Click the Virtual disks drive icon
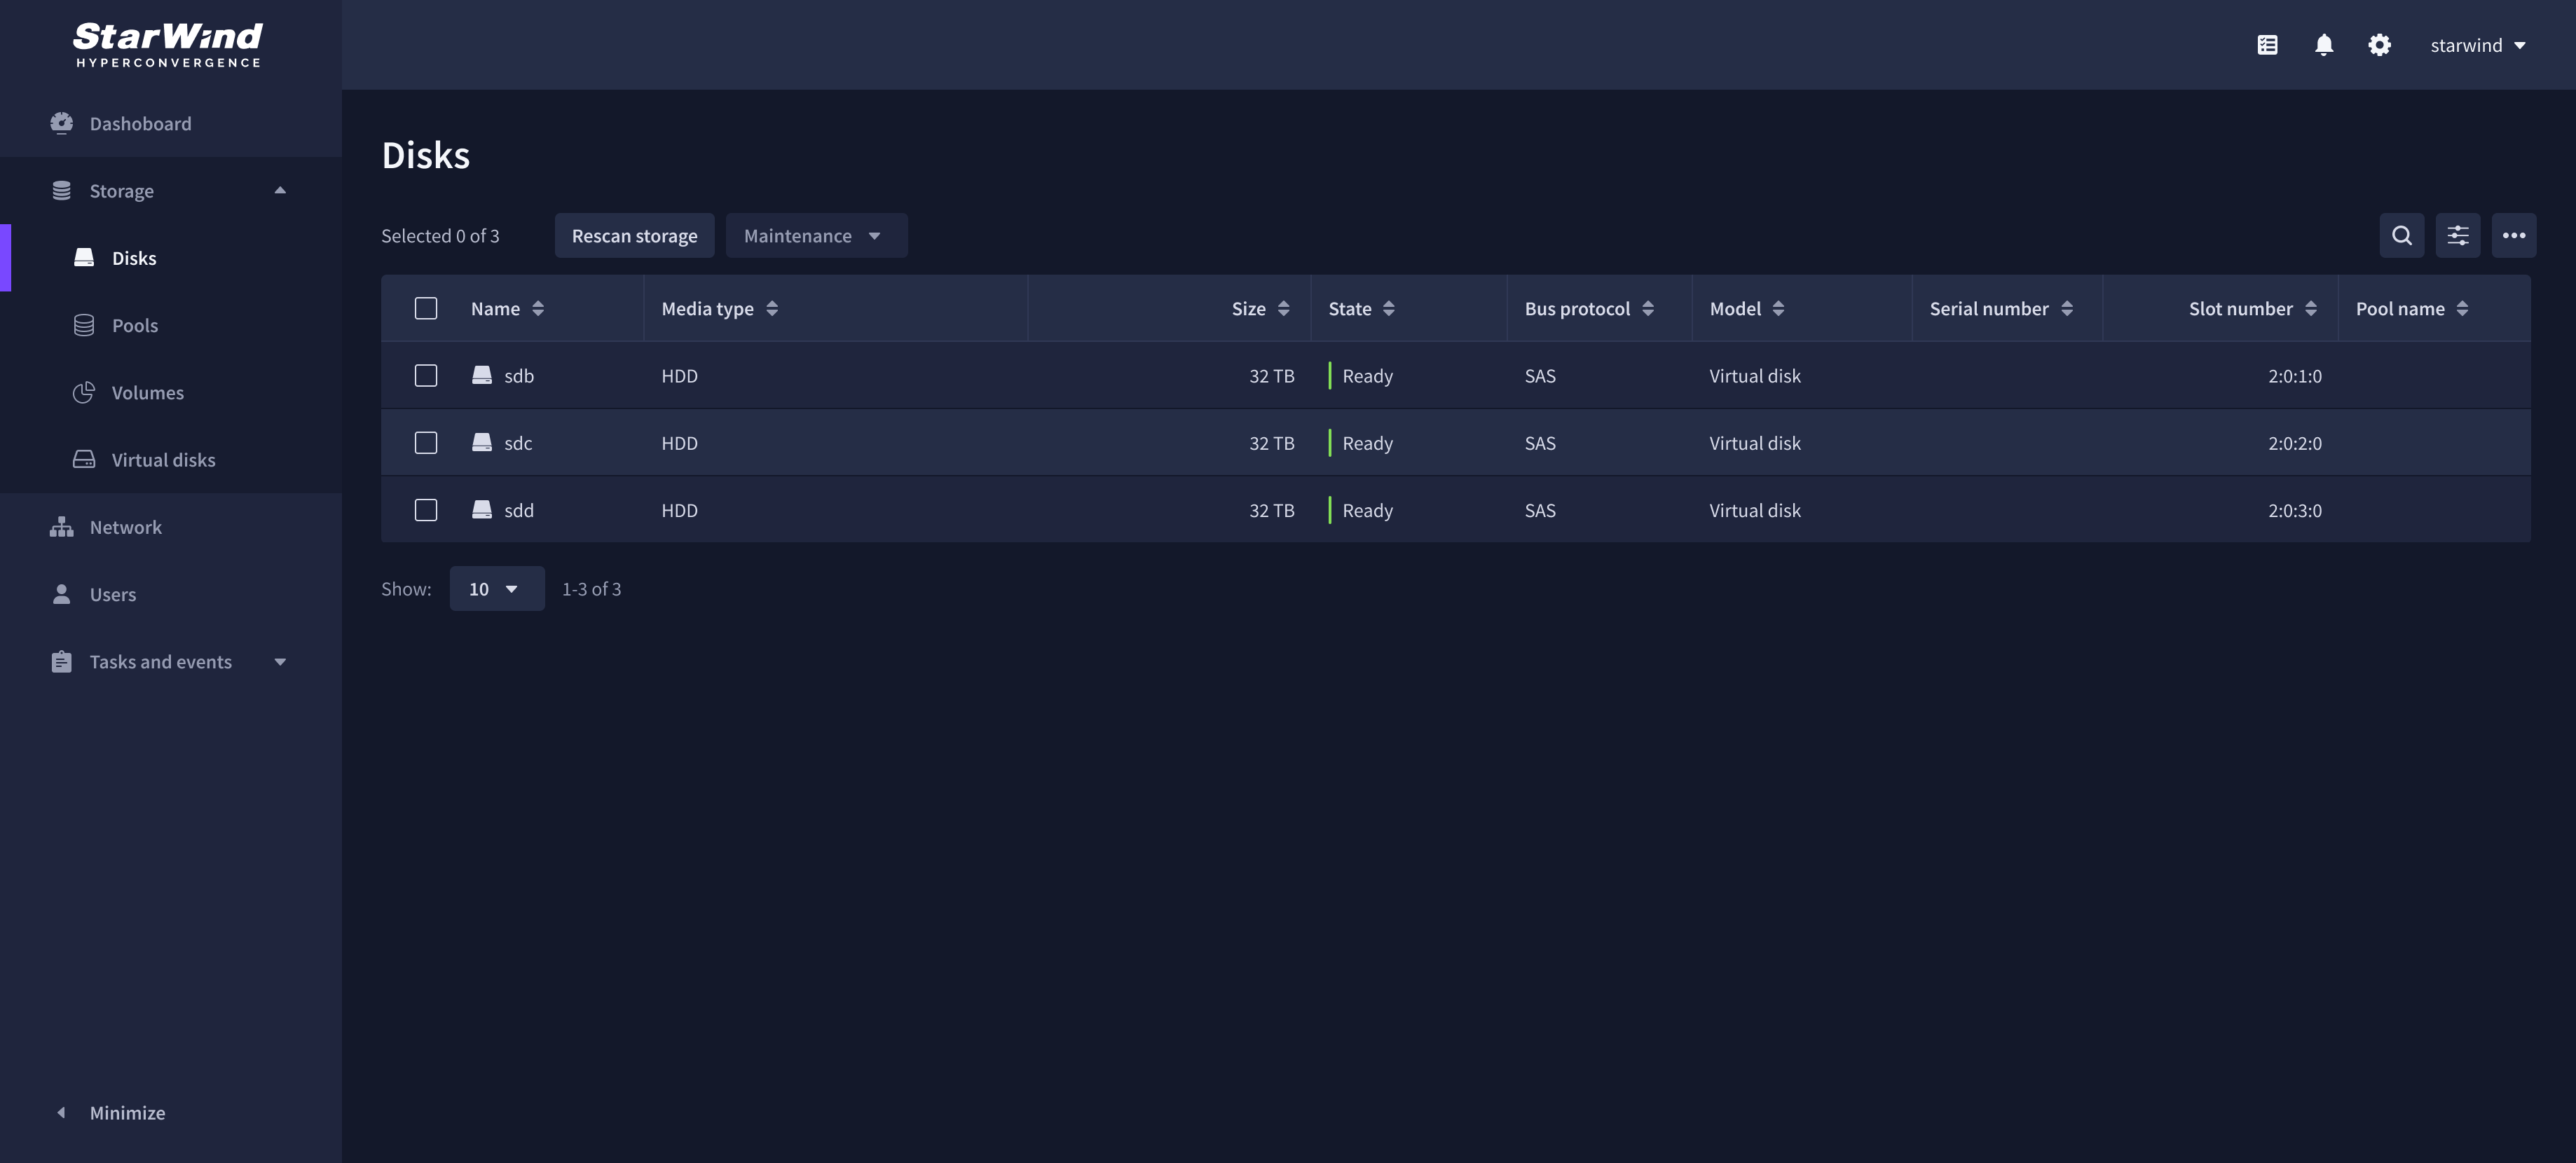This screenshot has height=1163, width=2576. (x=84, y=459)
